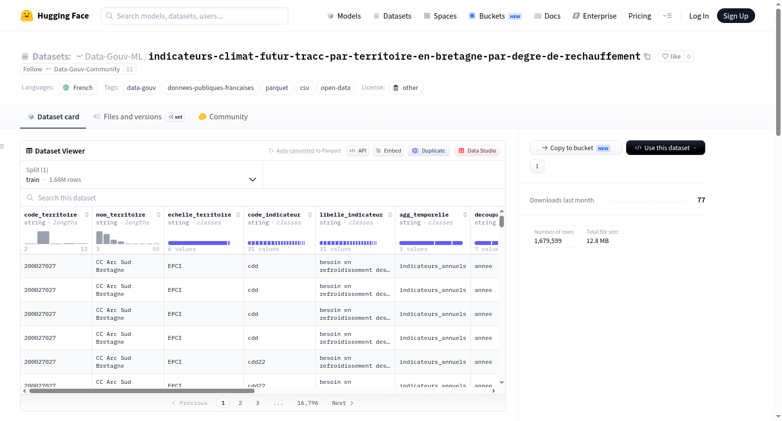
Task: Click the agg_temporelle classes distribution bar
Action: (x=431, y=243)
